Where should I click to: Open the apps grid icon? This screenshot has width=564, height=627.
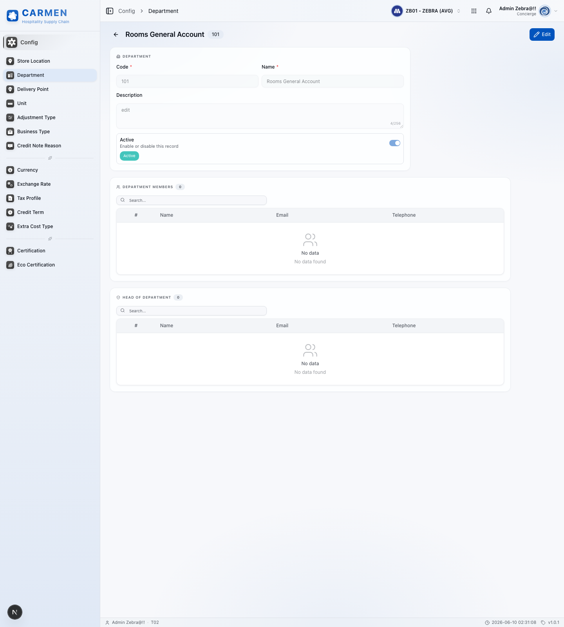[x=474, y=11]
